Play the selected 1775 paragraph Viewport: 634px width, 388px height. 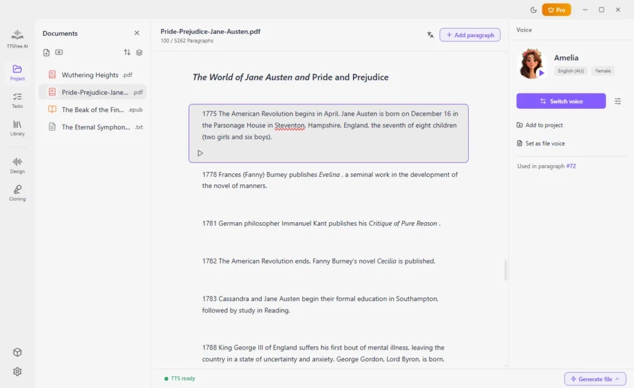tap(200, 153)
